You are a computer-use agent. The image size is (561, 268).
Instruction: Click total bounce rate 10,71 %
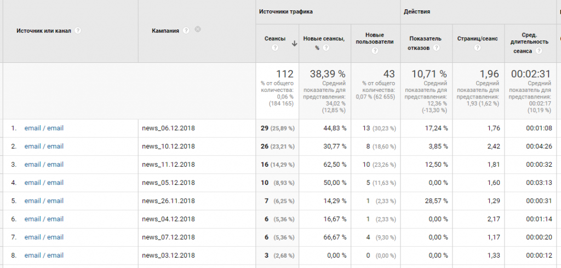429,74
